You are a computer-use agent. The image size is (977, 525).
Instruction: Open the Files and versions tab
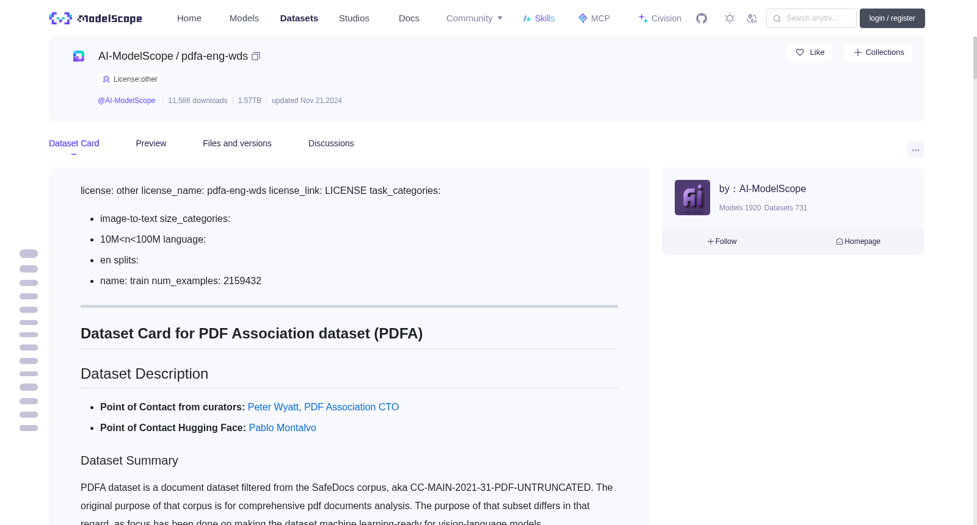click(237, 143)
